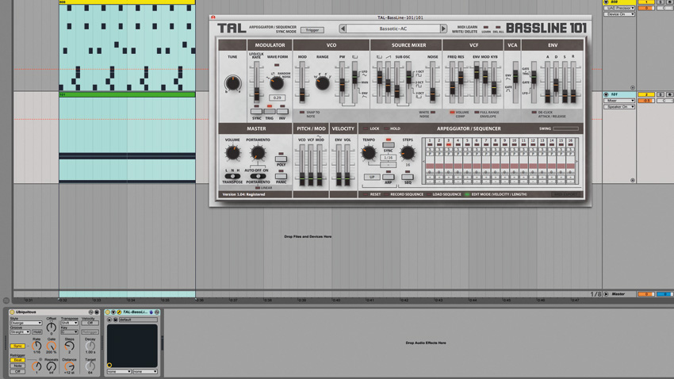
Task: Open the Mixer dropdown on 101 track
Action: tap(619, 101)
